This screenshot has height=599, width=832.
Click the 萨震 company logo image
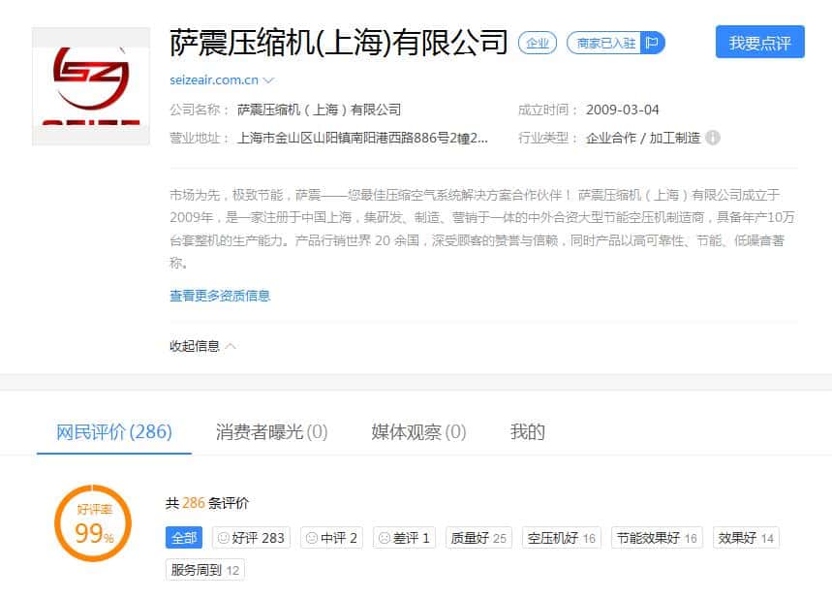coord(91,86)
